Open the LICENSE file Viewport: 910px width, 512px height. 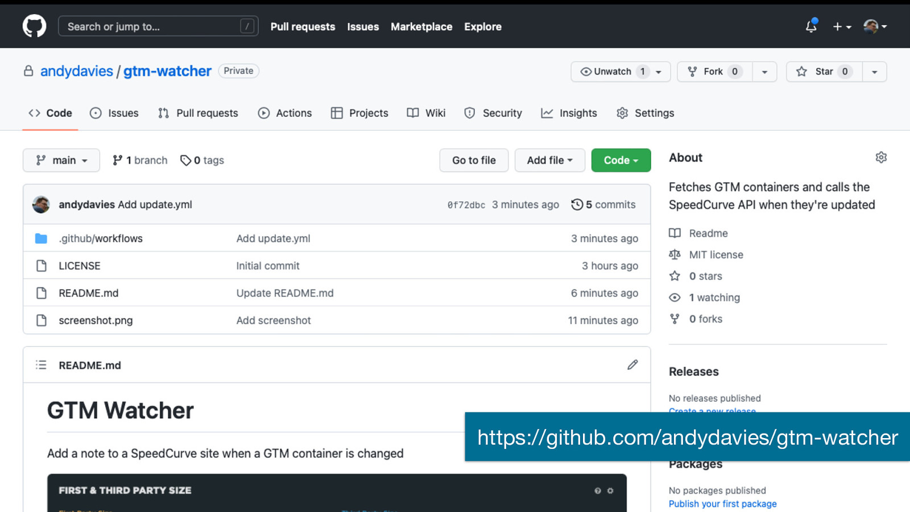pyautogui.click(x=80, y=266)
